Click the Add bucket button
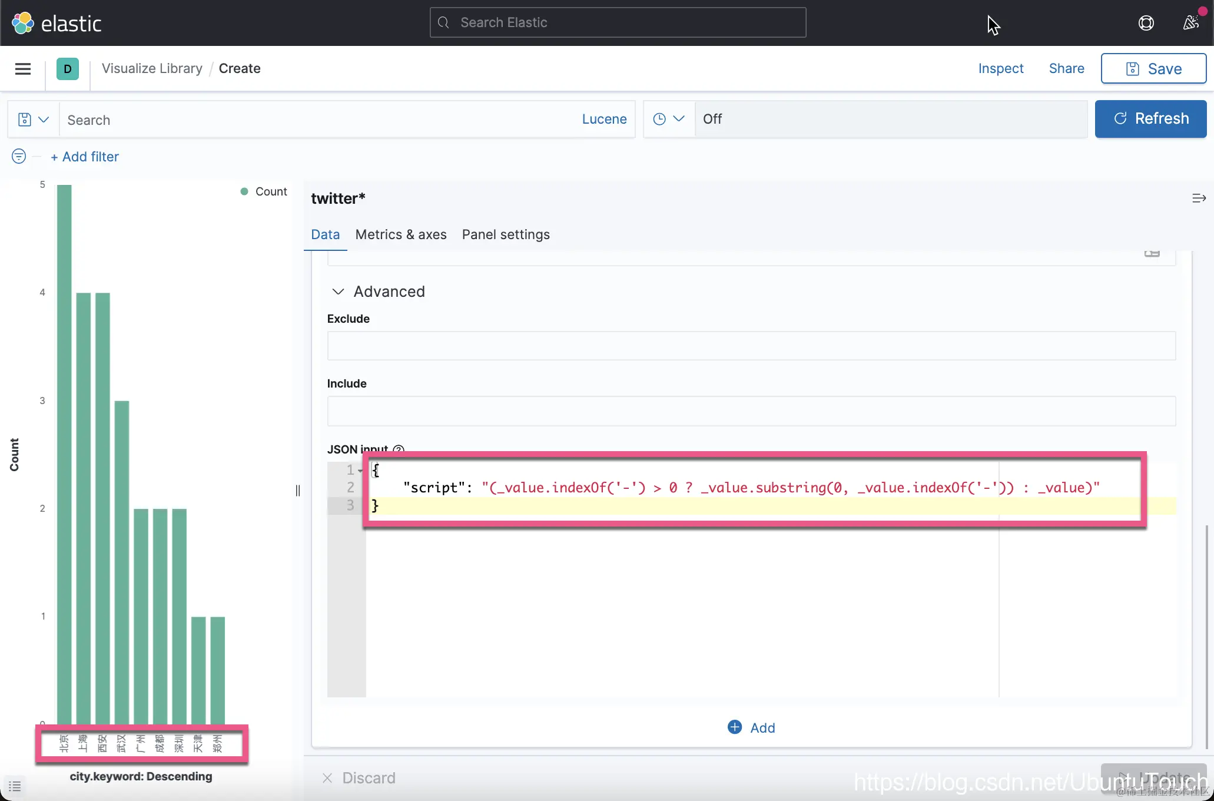The image size is (1214, 801). [x=751, y=727]
